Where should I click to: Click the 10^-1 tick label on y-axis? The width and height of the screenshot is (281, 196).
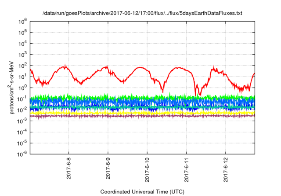pos(23,98)
